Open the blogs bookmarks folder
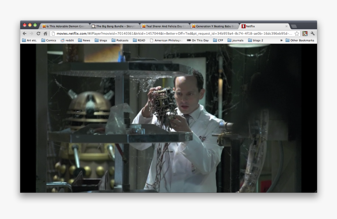This screenshot has width=337, height=219. click(101, 40)
